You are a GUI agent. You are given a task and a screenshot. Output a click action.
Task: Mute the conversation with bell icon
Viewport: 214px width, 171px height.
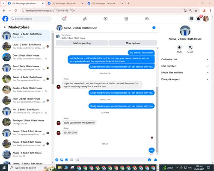[x=179, y=47]
